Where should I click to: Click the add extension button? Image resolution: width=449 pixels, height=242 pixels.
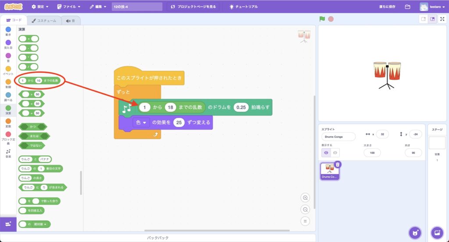click(8, 224)
